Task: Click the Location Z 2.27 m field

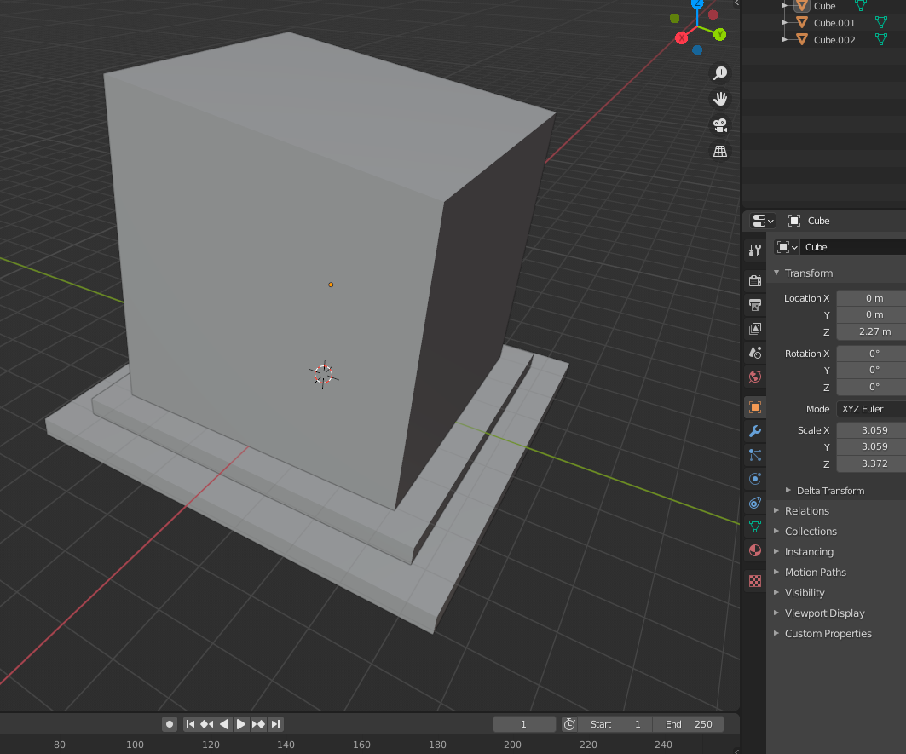Action: 871,331
